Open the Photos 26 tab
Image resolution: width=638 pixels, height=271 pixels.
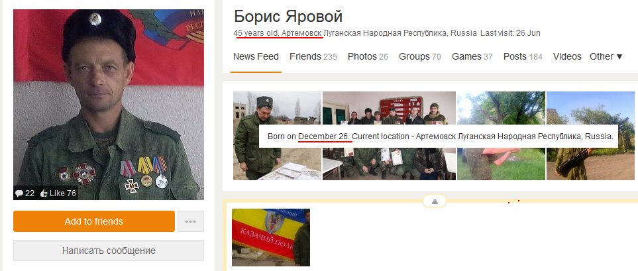click(x=368, y=56)
